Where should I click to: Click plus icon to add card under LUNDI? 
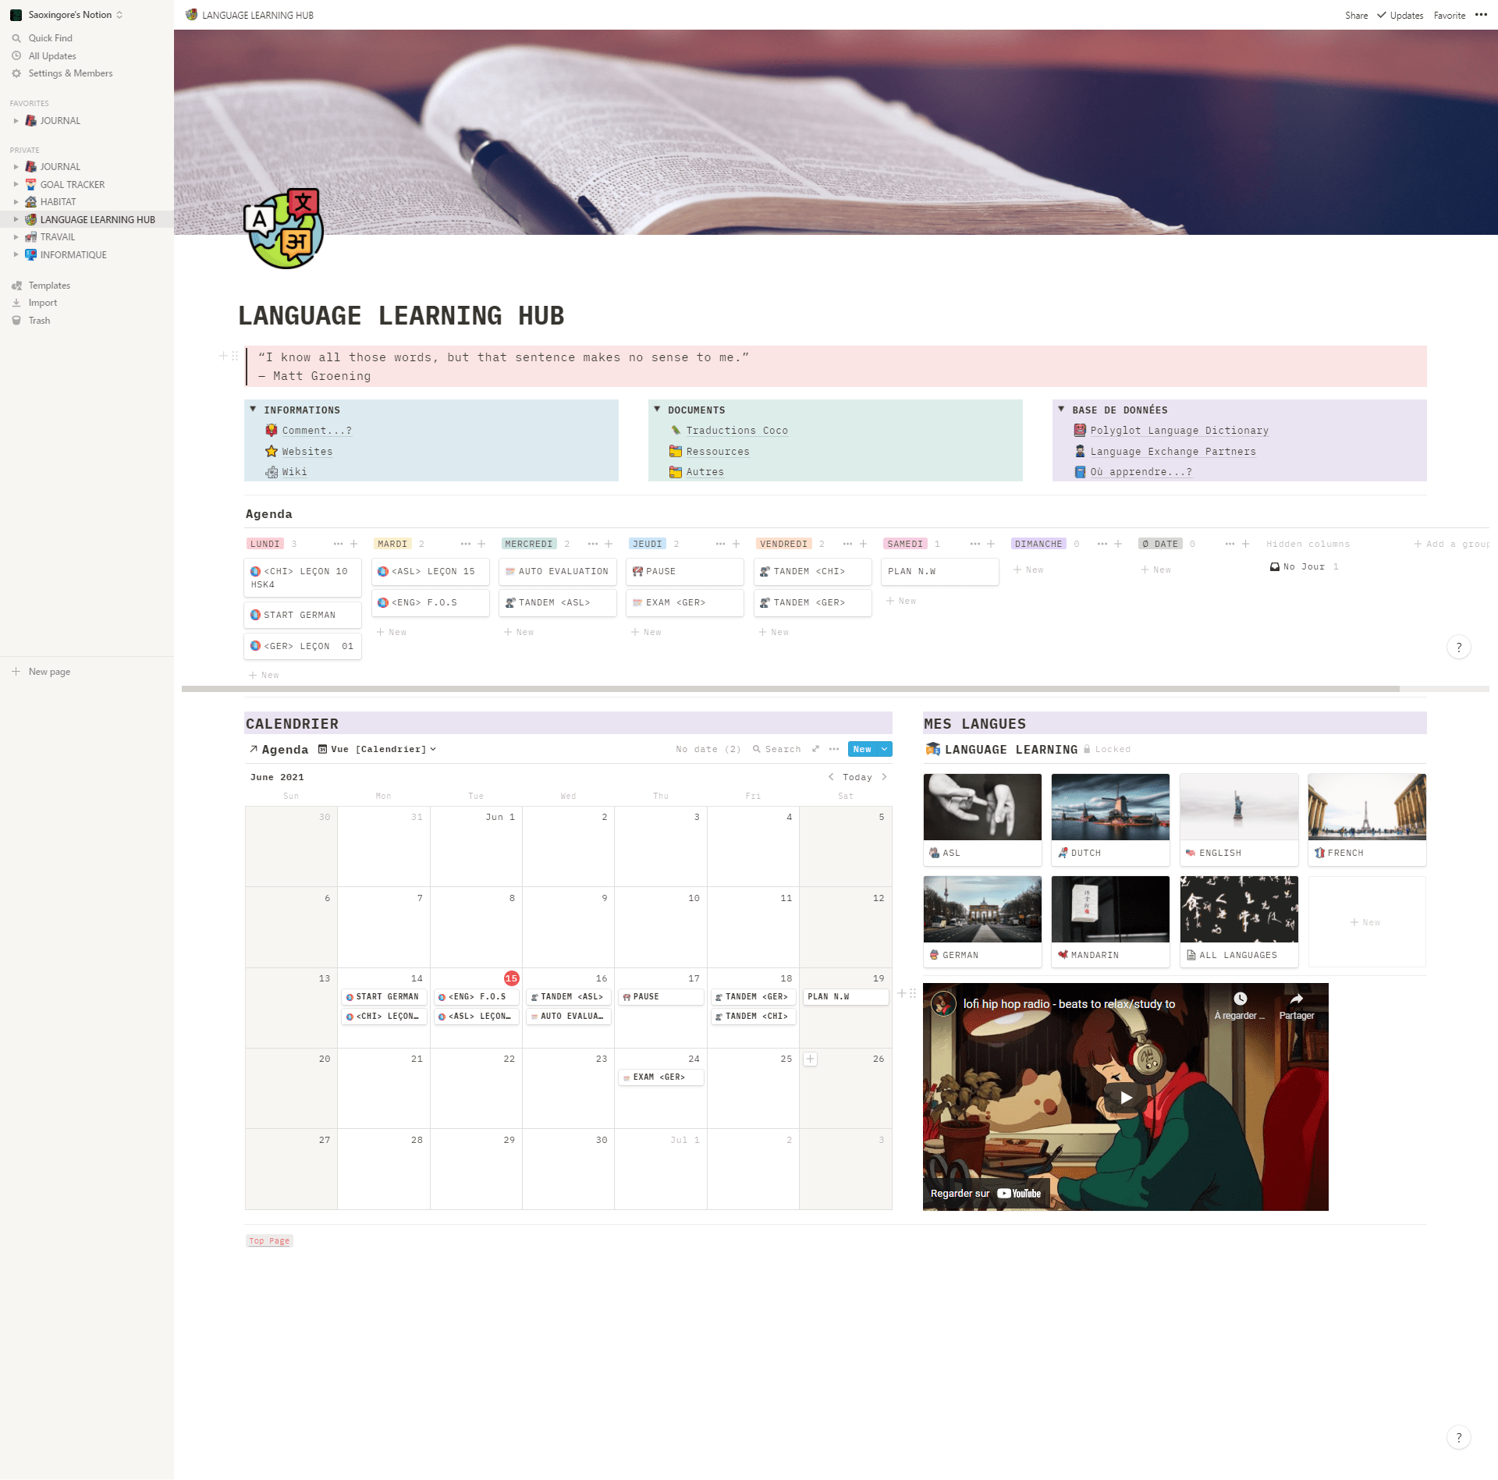click(353, 544)
